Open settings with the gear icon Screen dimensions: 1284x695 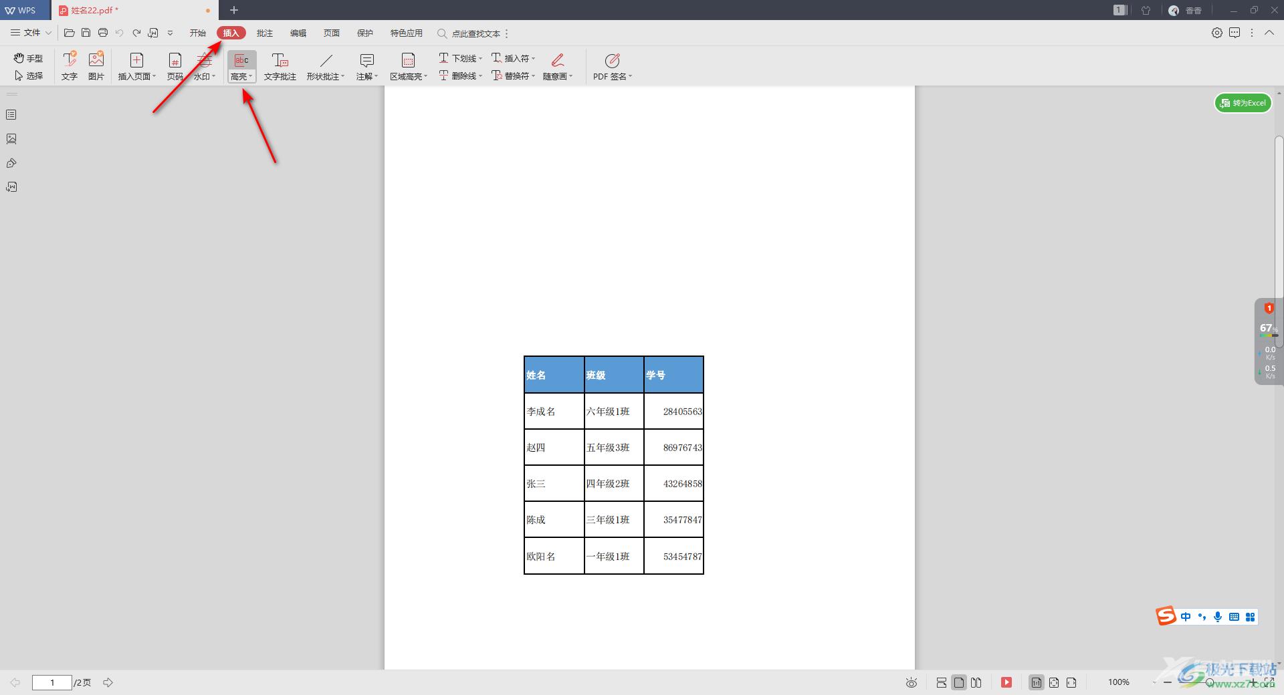tap(1217, 33)
